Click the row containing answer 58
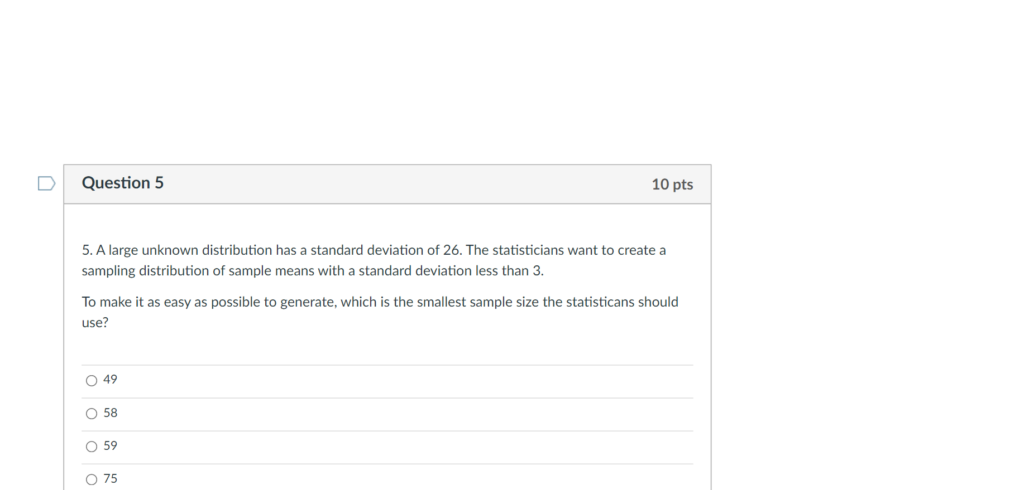This screenshot has width=1029, height=490. coord(387,414)
